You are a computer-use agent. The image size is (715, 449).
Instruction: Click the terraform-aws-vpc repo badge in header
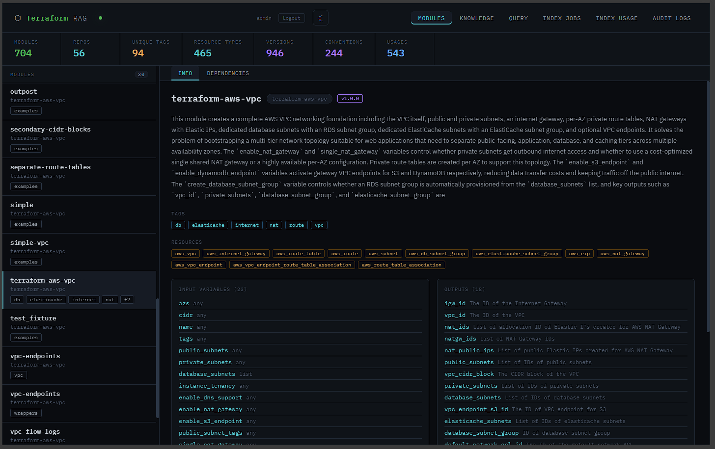300,99
